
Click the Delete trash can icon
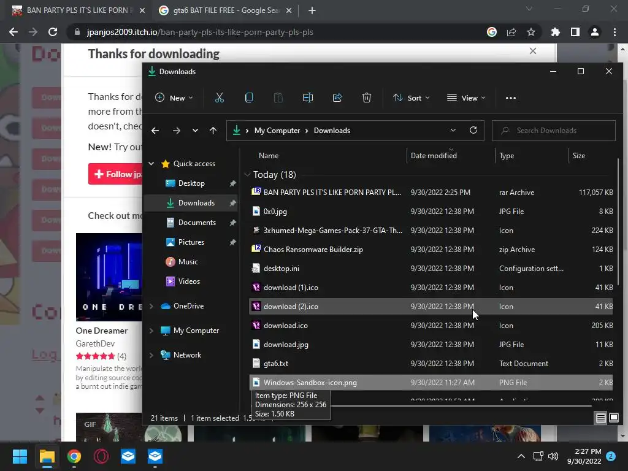[x=367, y=98]
